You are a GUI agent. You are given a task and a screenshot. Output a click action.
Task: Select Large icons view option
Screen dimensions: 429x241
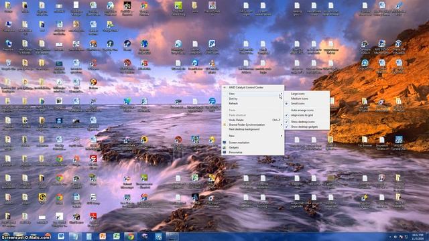307,94
